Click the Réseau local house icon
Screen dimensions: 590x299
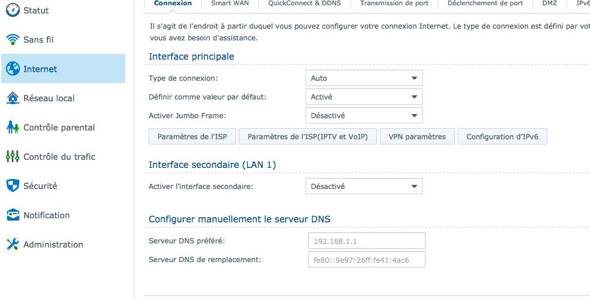(x=12, y=98)
